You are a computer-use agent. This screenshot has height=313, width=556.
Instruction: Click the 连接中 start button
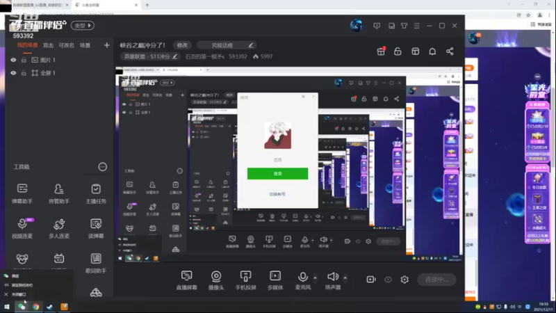436,280
